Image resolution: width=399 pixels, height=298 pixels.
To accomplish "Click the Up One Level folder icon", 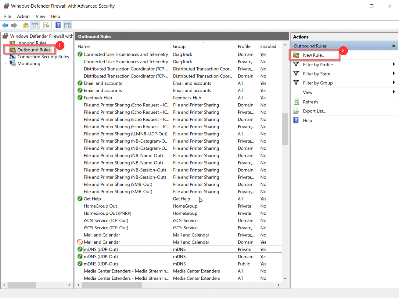I will tap(26, 26).
